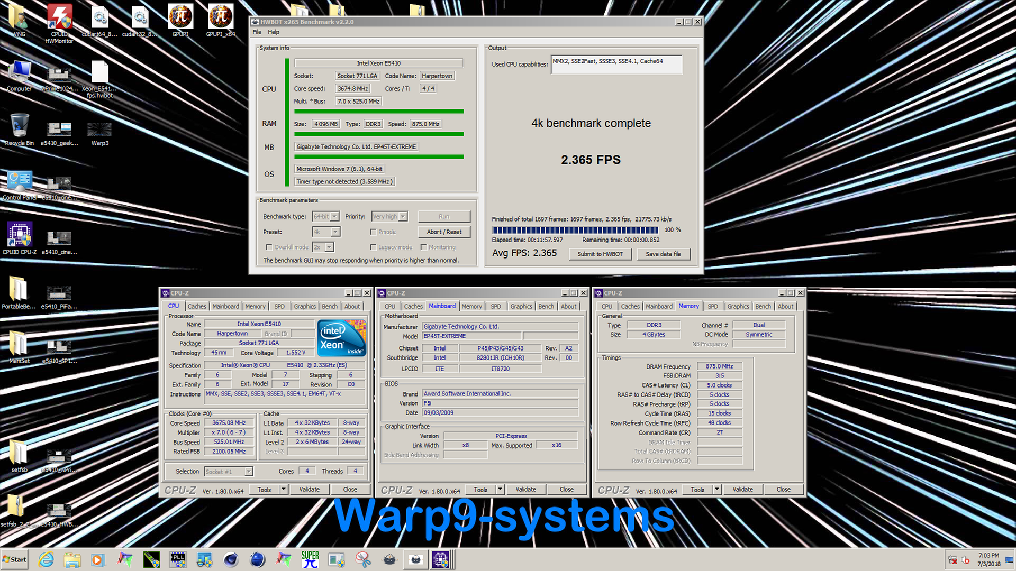Screen dimensions: 1016x571
Task: Toggle the Overkill mode checkbox
Action: (x=269, y=247)
